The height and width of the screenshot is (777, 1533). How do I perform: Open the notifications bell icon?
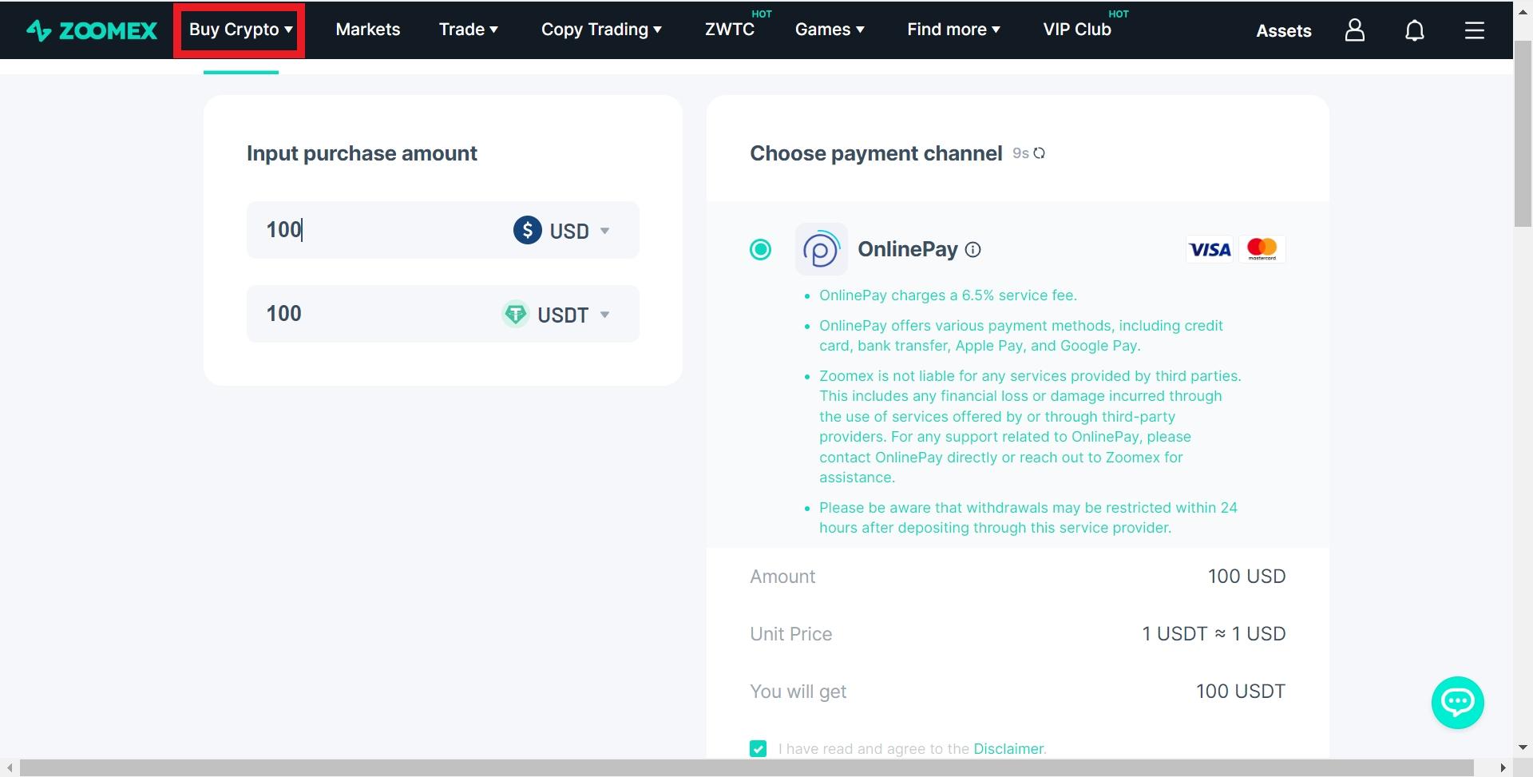[x=1414, y=30]
